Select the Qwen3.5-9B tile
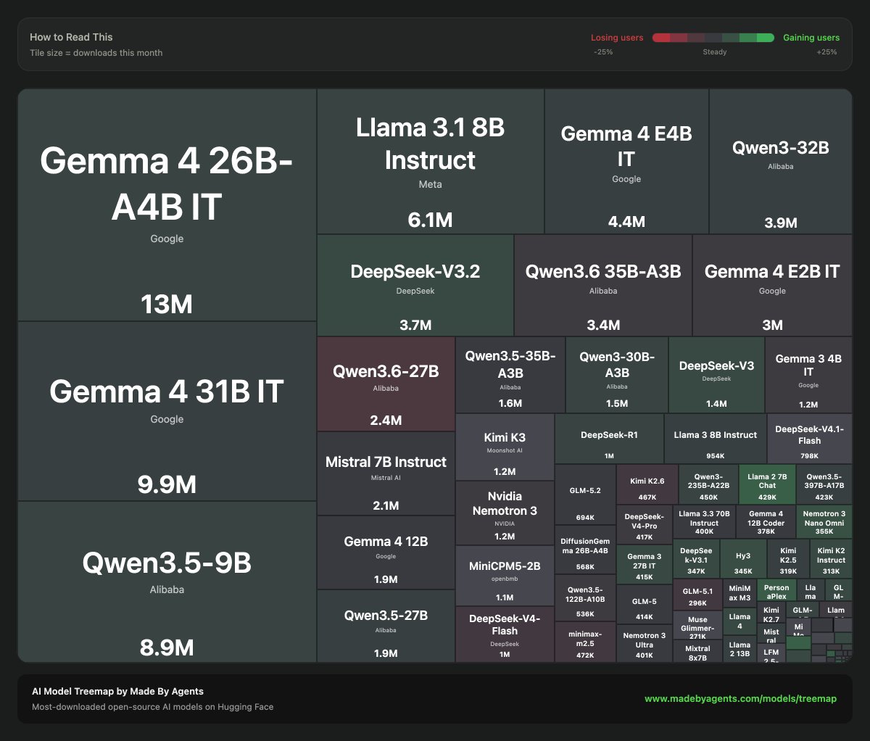This screenshot has width=870, height=741. pyautogui.click(x=167, y=581)
